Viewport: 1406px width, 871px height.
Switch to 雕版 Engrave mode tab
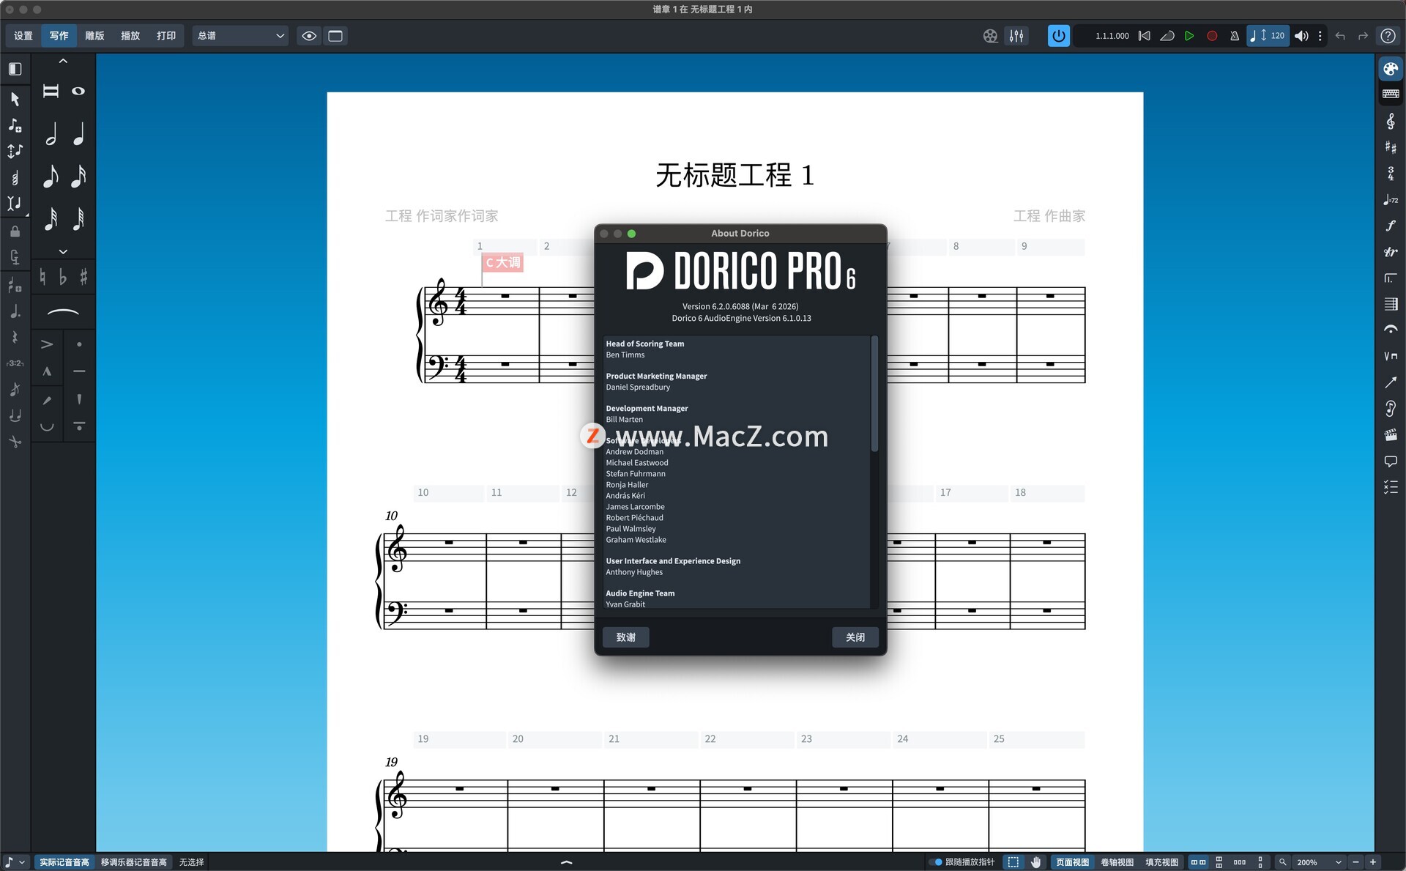pyautogui.click(x=94, y=36)
